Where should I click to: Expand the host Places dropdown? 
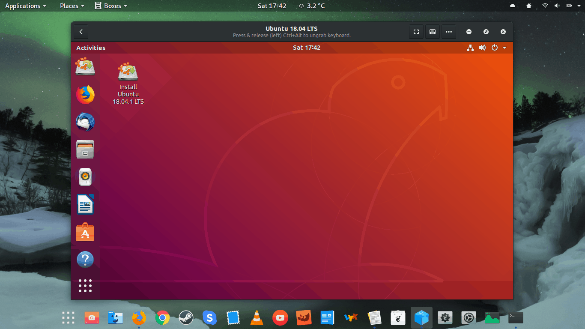click(72, 6)
